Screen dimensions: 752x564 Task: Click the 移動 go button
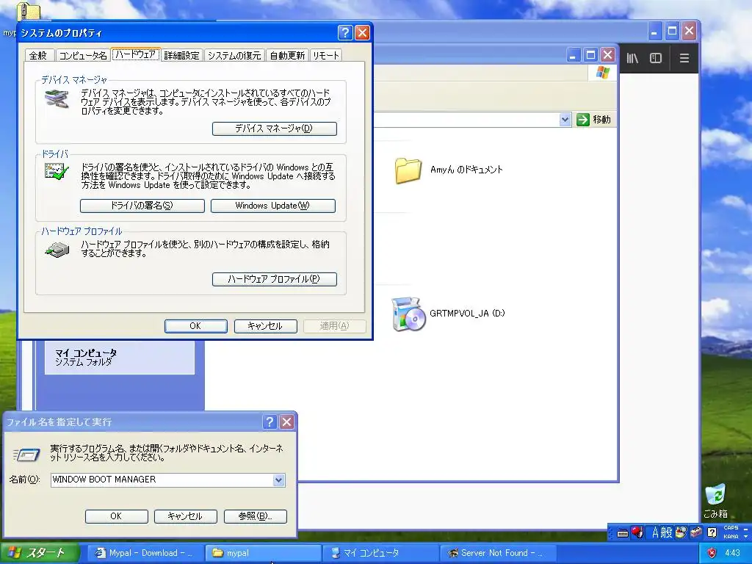pos(593,120)
